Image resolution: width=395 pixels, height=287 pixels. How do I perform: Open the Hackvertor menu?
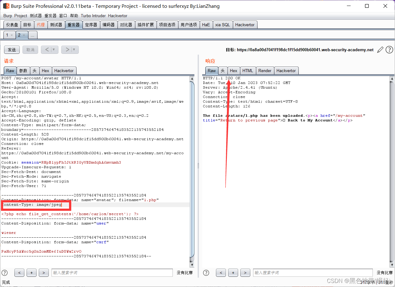(x=117, y=16)
